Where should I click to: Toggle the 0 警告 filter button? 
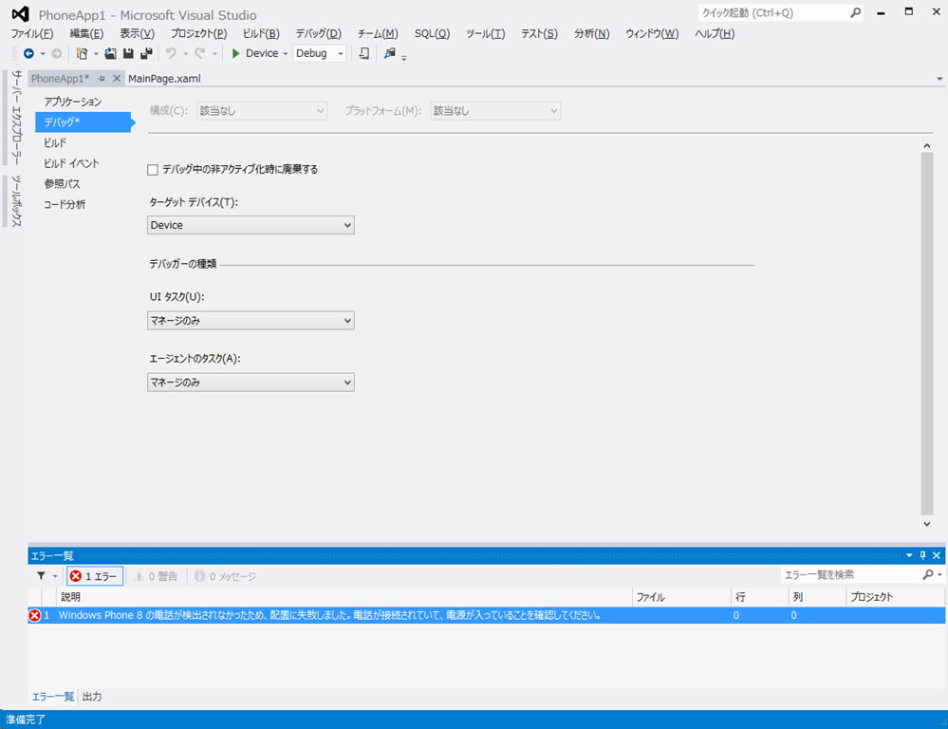point(156,576)
